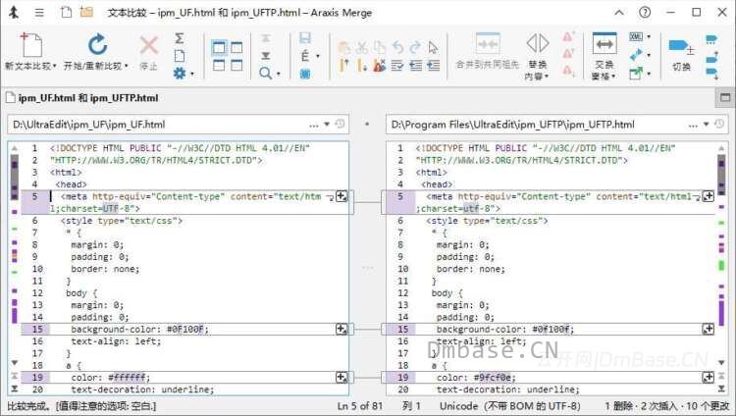Expand the export icon dropdown arrow
Screen dimensions: 736x416
click(x=649, y=74)
